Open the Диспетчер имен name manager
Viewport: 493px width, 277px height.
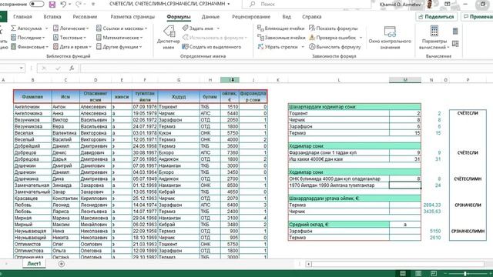[x=169, y=38]
